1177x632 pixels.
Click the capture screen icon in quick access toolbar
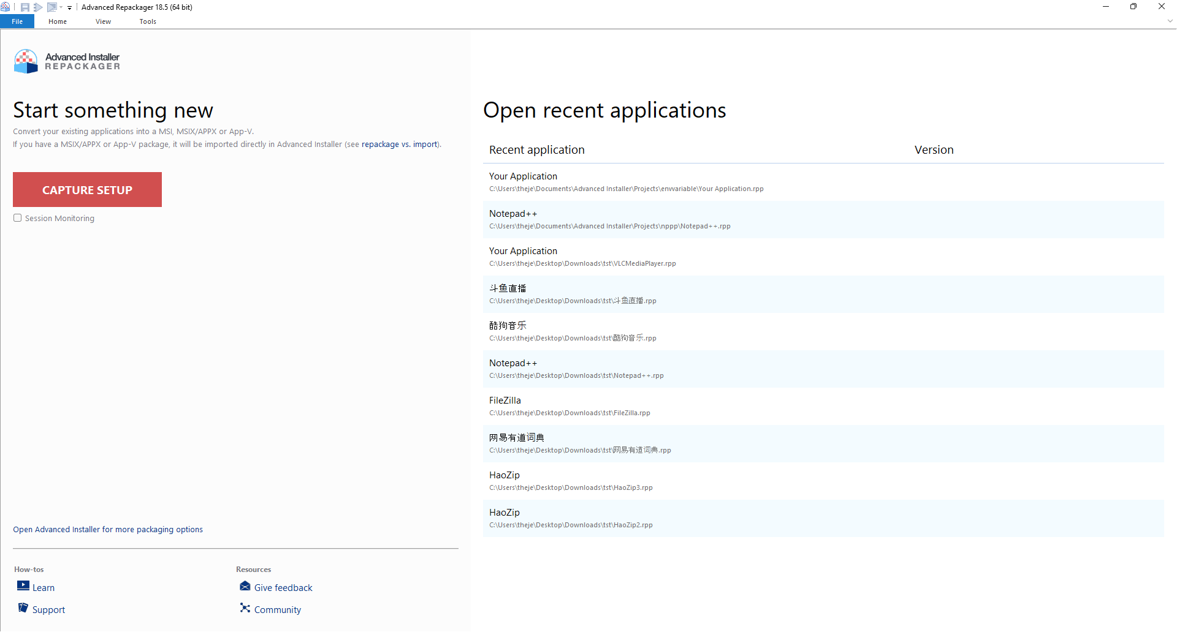[x=52, y=7]
